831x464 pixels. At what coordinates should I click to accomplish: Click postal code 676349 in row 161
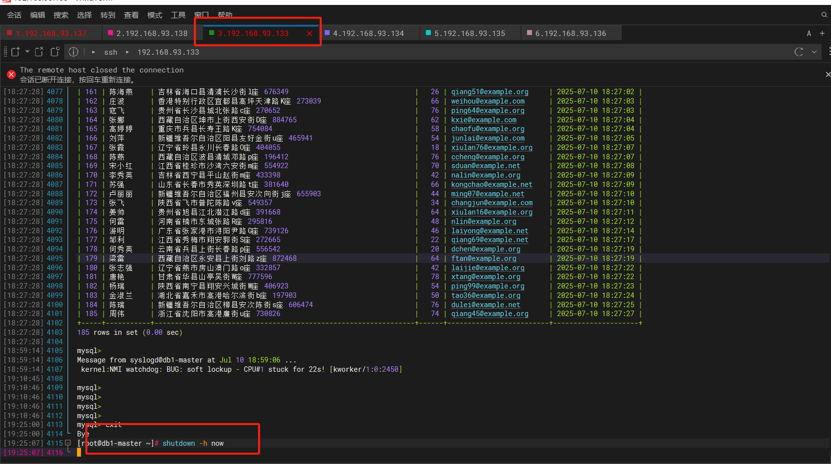point(276,92)
